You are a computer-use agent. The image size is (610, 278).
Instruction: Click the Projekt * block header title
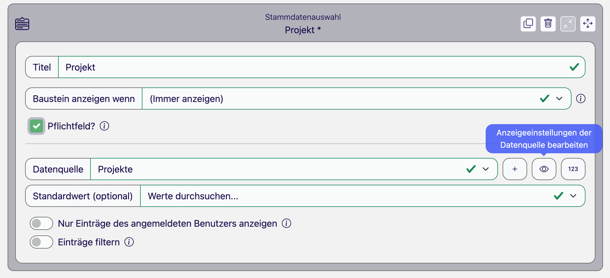[x=303, y=30]
